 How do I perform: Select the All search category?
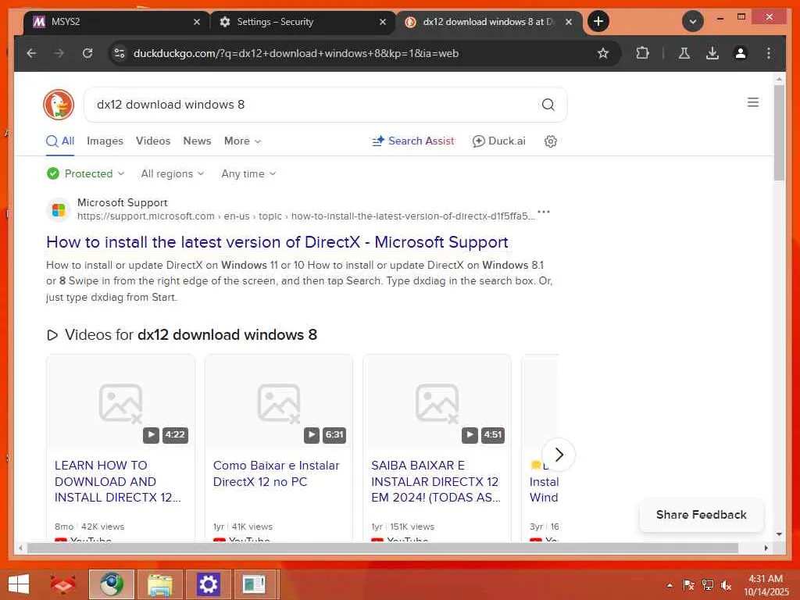click(x=60, y=141)
